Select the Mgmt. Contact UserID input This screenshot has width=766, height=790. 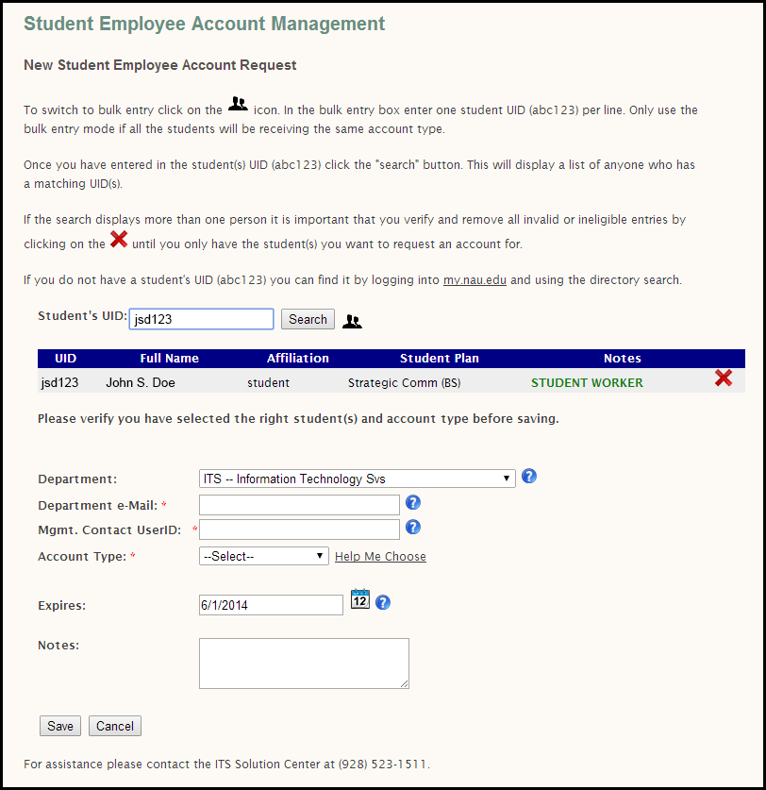tap(299, 529)
